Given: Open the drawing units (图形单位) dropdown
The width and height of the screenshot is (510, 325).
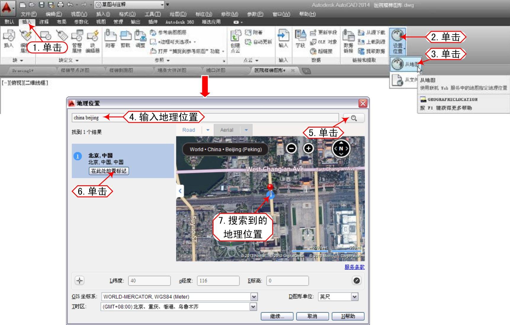Looking at the screenshot, I should click(x=355, y=297).
